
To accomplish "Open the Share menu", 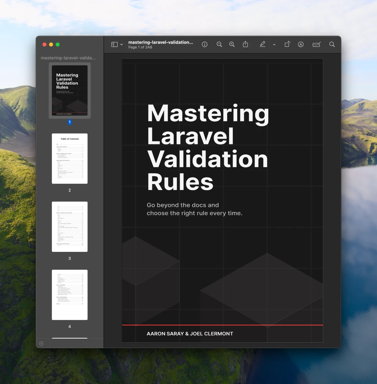I will (x=245, y=44).
